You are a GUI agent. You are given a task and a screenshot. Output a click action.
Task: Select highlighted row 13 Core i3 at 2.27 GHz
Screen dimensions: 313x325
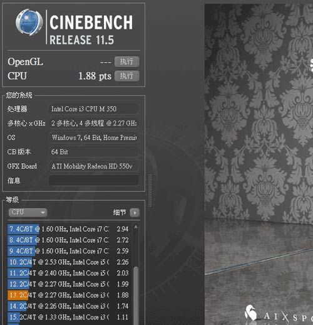69,295
